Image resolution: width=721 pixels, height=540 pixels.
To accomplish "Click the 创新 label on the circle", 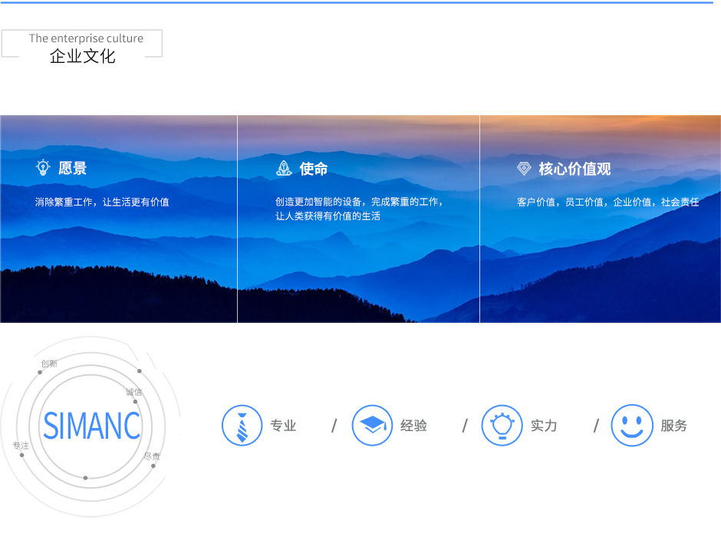I will pyautogui.click(x=49, y=364).
